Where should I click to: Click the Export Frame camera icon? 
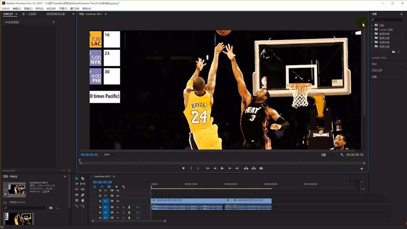coord(261,168)
